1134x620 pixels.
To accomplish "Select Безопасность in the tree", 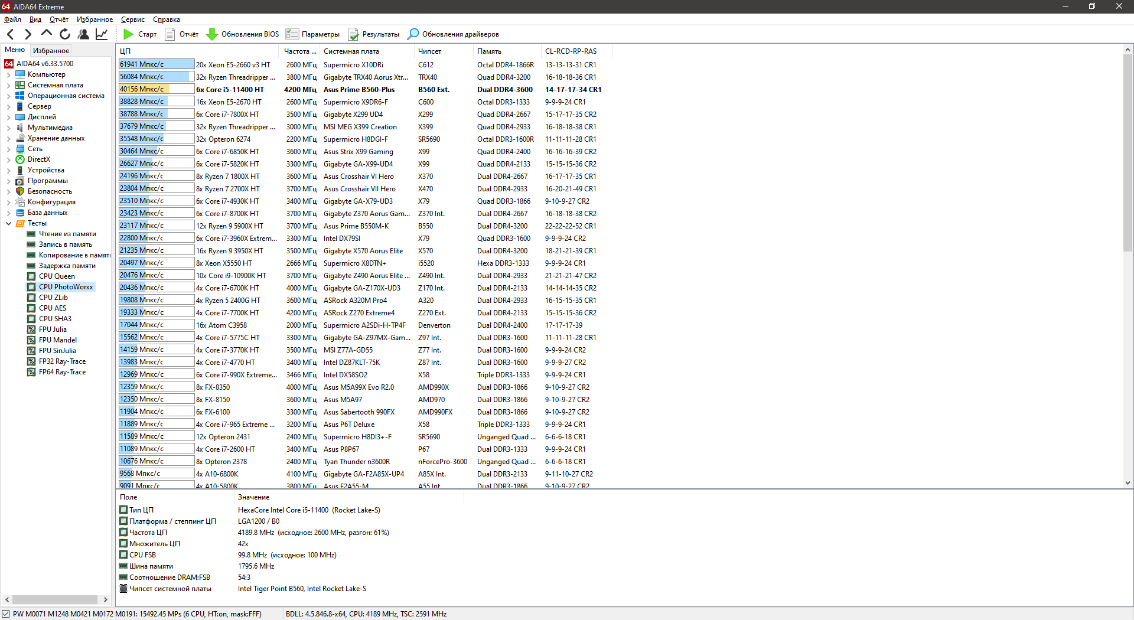I will (x=50, y=191).
